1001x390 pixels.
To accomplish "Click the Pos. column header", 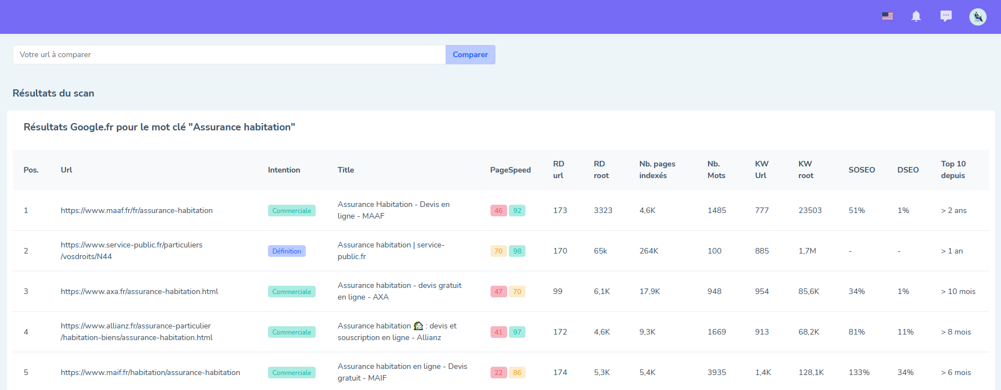I will 31,170.
